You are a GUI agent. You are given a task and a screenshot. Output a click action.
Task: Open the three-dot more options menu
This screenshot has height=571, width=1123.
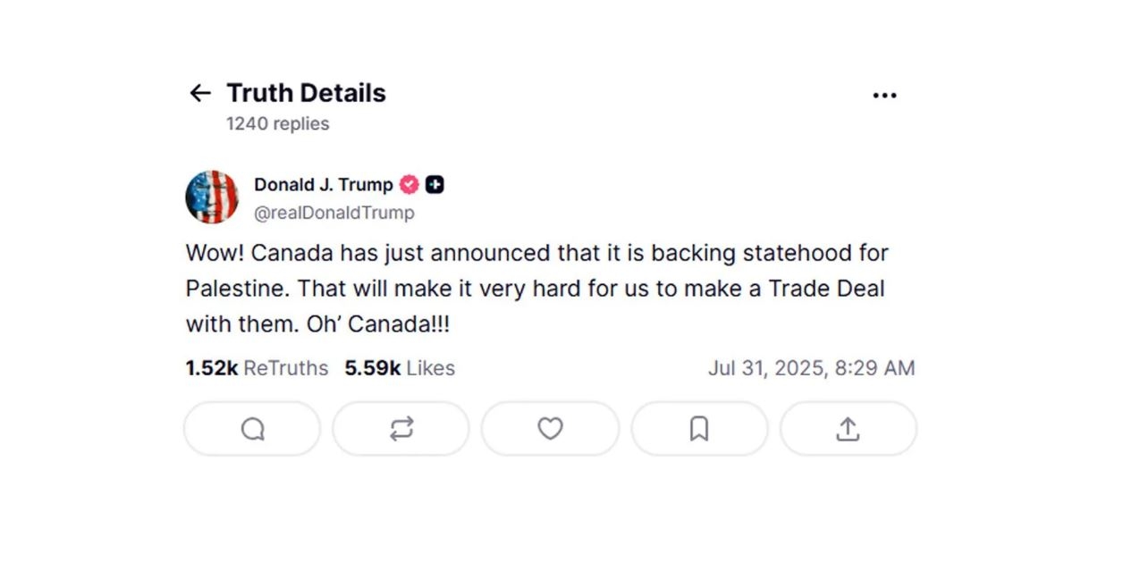pyautogui.click(x=884, y=96)
